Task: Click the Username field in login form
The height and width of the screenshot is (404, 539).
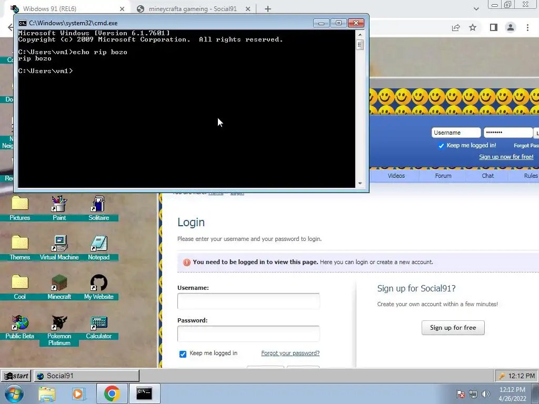Action: pos(248,301)
